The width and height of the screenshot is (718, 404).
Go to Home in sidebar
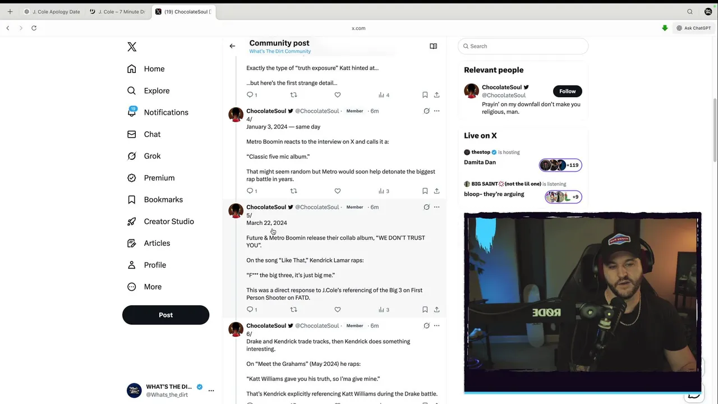point(146,69)
